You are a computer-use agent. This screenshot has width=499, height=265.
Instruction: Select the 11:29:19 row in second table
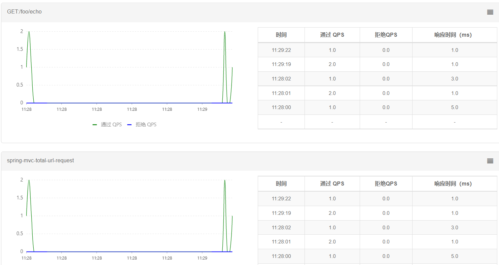[378, 213]
